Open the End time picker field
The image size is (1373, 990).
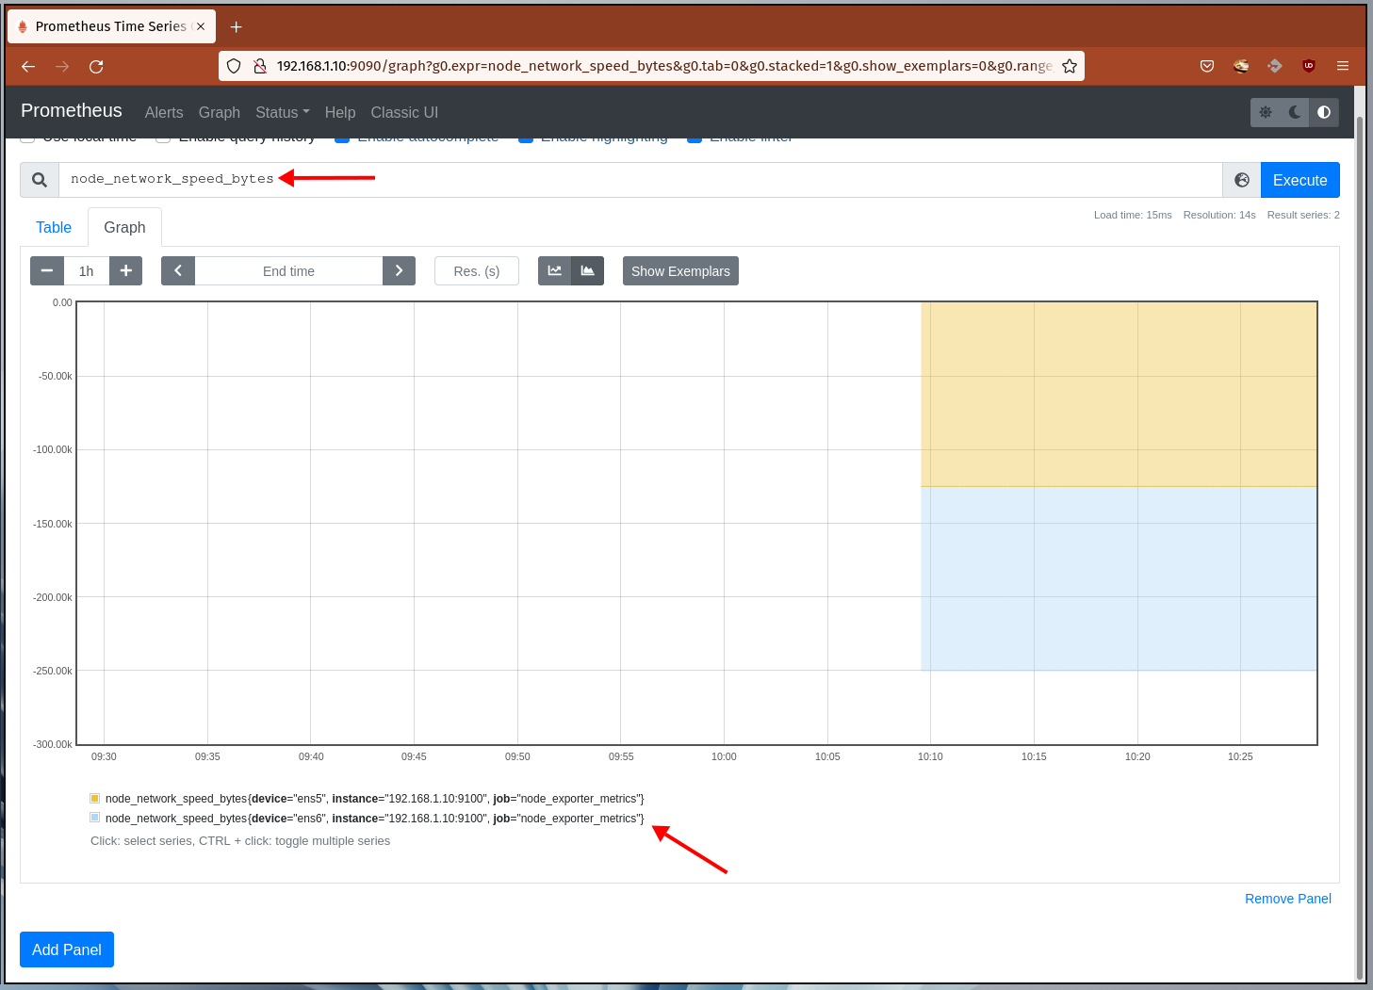288,271
